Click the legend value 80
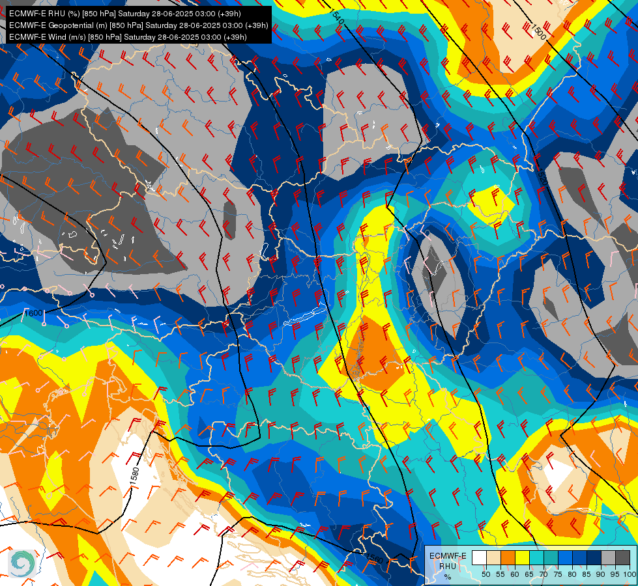This screenshot has height=586, width=638. (x=572, y=574)
